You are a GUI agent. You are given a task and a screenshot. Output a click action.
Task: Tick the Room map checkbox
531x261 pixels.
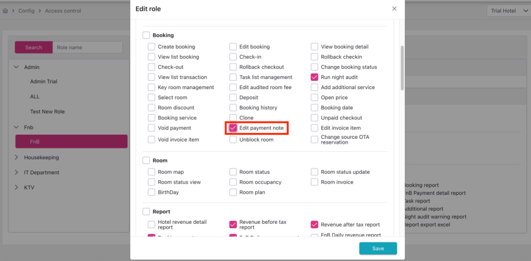151,172
